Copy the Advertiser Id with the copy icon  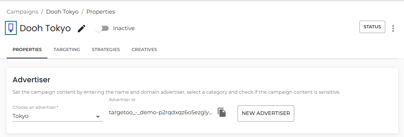click(222, 112)
